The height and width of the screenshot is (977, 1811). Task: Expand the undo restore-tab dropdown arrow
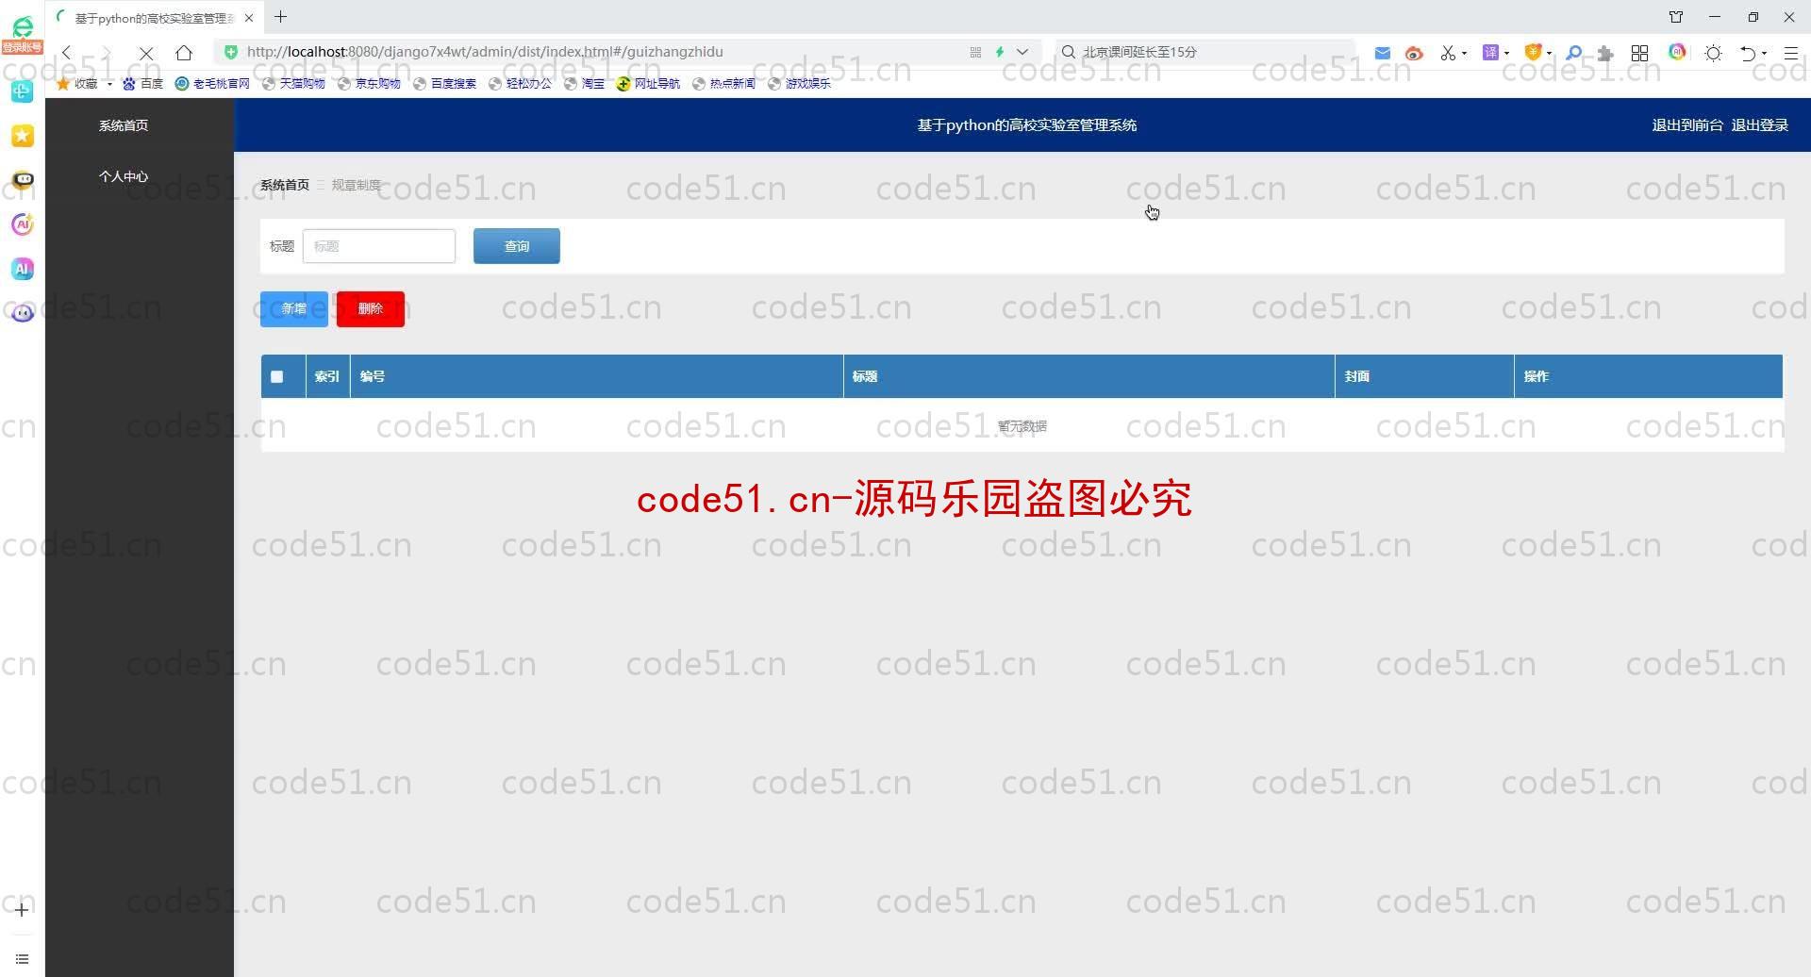pyautogui.click(x=1764, y=54)
